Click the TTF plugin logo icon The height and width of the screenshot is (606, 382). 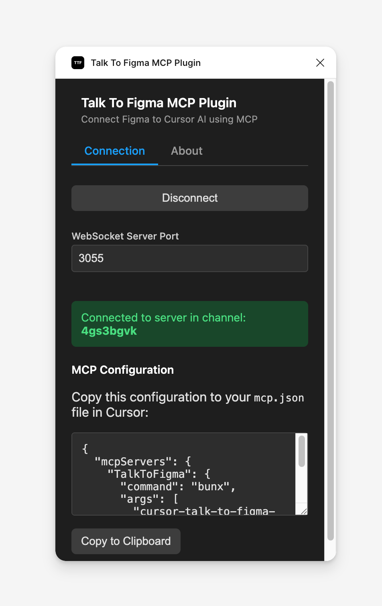78,63
